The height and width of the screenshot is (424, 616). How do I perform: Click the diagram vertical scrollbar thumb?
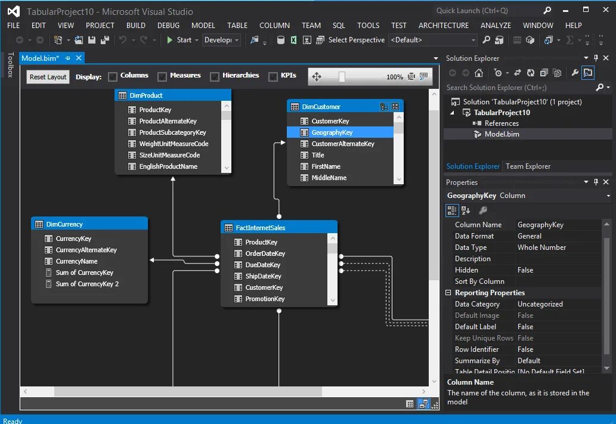click(434, 194)
